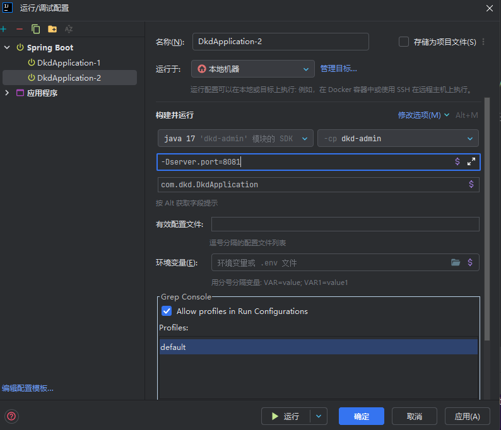
Task: Click the 应用程序 folder icon
Action: [20, 93]
